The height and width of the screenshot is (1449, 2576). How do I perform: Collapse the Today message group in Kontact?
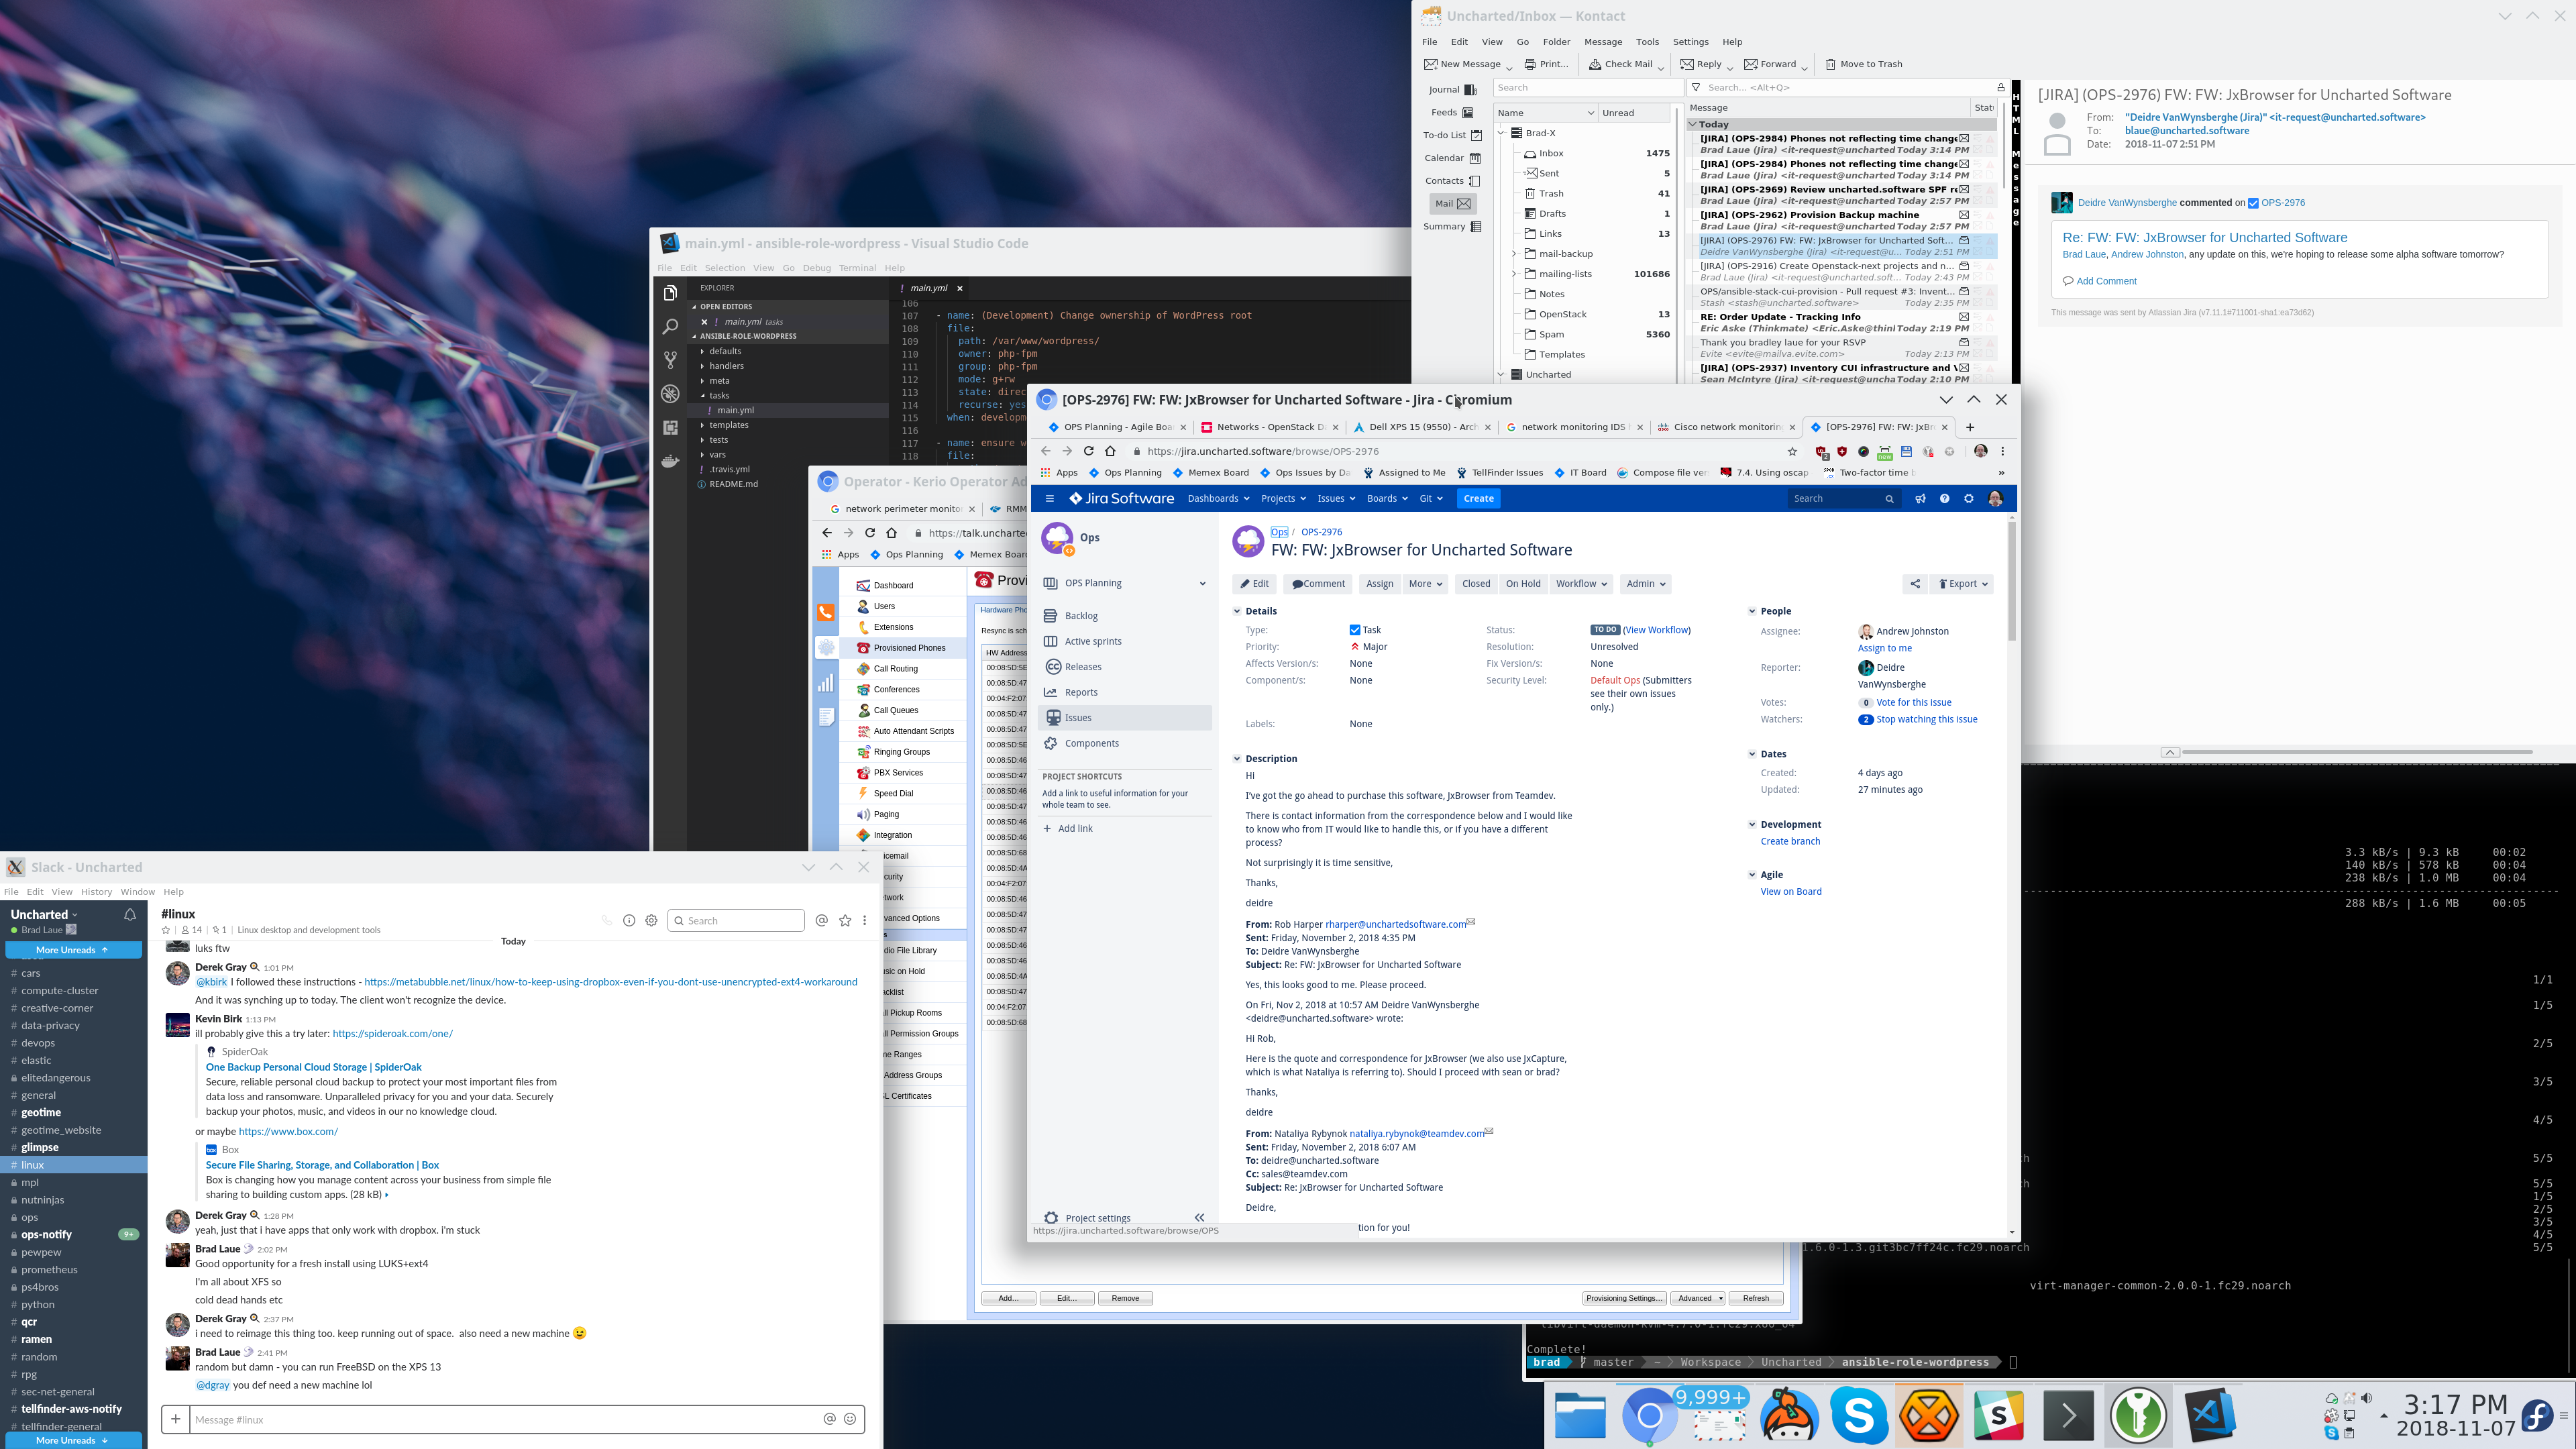(x=1693, y=124)
